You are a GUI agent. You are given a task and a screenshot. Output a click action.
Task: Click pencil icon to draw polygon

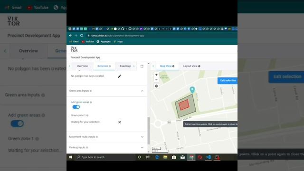120,76
